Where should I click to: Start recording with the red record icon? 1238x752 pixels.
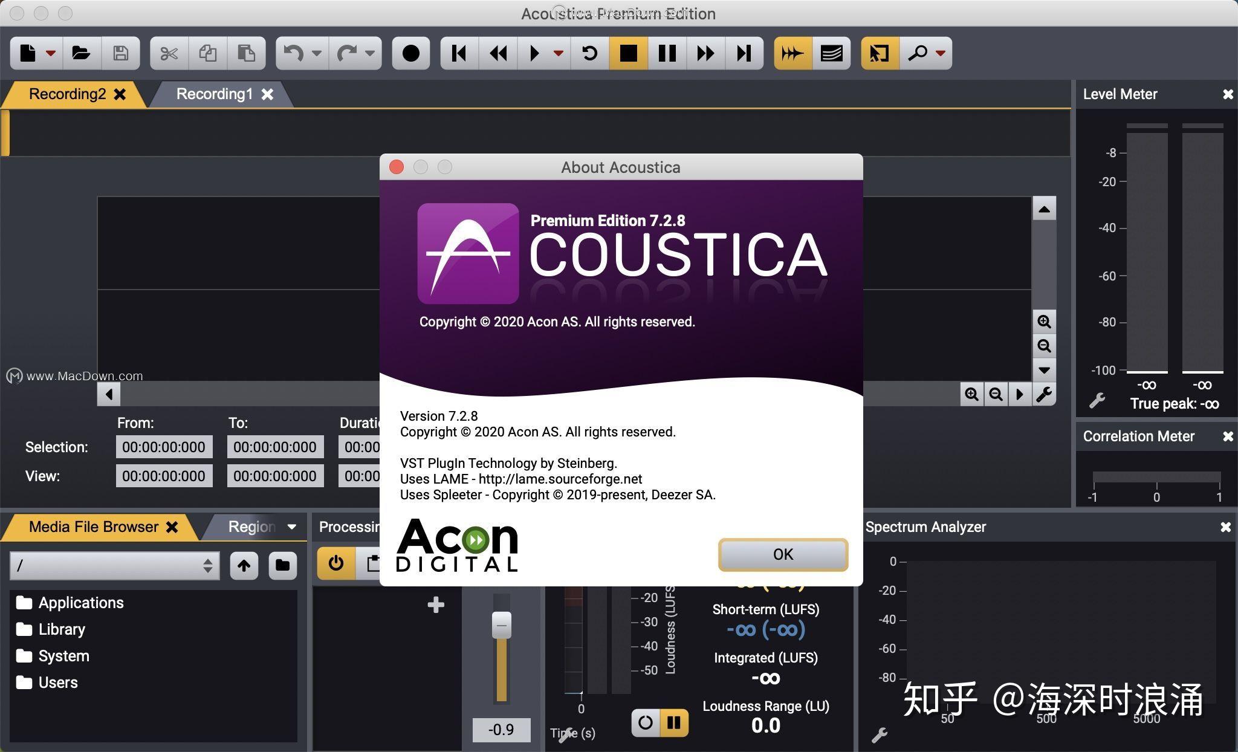point(411,53)
